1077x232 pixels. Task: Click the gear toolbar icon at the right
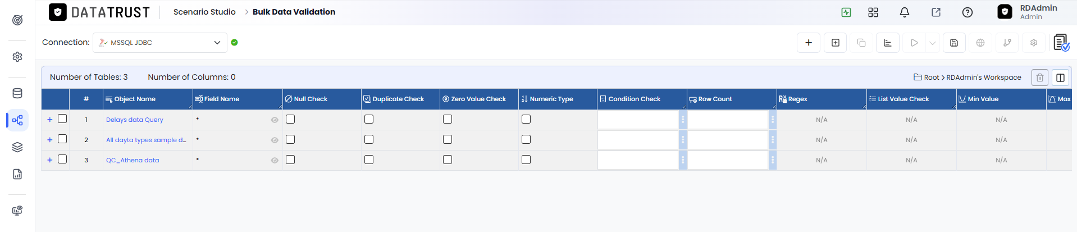tap(1034, 43)
